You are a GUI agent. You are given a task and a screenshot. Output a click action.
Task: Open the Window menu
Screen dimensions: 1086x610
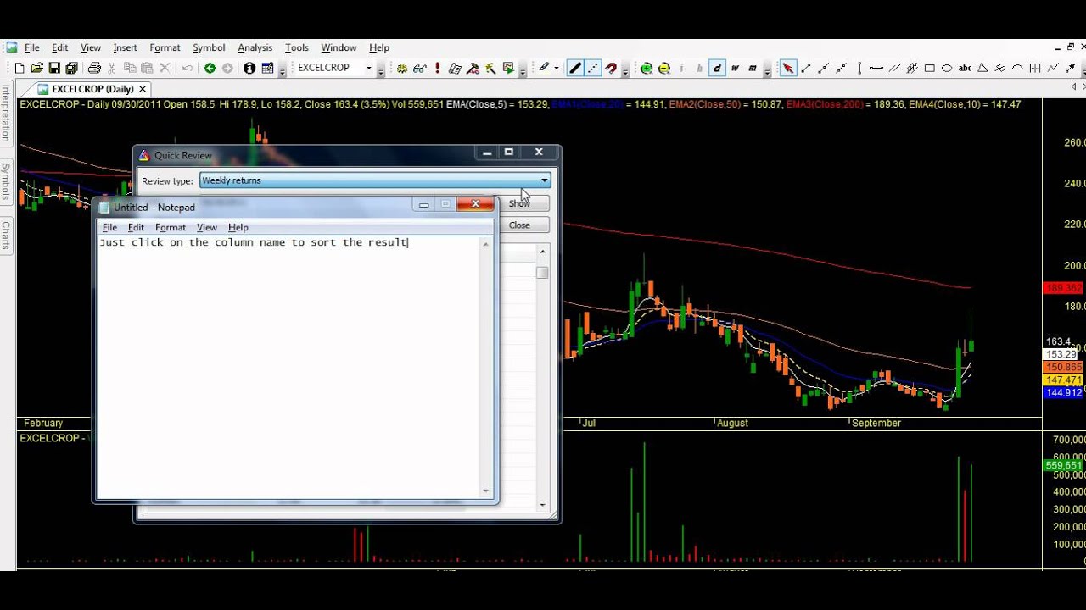339,47
